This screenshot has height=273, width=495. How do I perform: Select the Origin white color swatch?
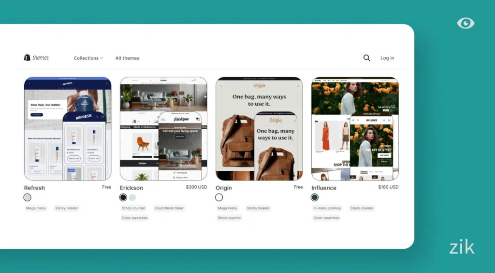point(219,197)
